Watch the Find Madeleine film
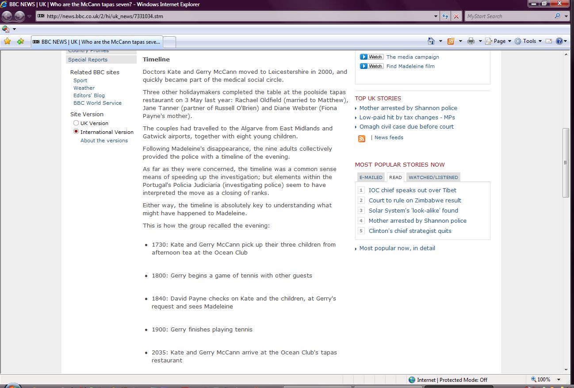Screen dimensions: 574x388 click(410, 66)
